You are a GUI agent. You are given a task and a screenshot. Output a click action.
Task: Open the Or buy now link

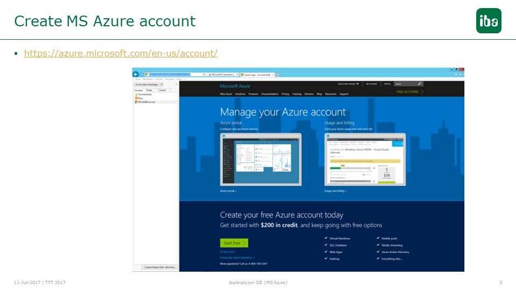pyautogui.click(x=228, y=252)
